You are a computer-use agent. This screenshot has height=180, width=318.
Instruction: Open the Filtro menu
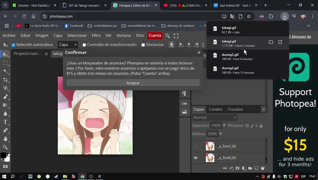pyautogui.click(x=96, y=36)
